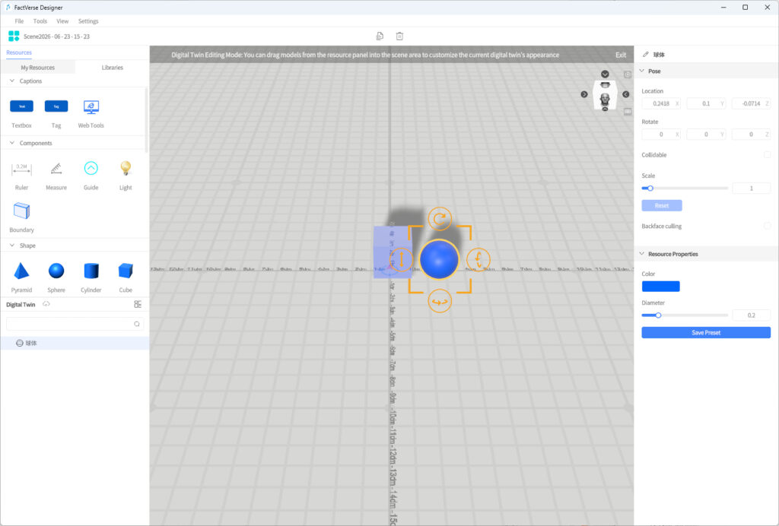This screenshot has width=779, height=526.
Task: Choose the Guide component
Action: tap(91, 168)
